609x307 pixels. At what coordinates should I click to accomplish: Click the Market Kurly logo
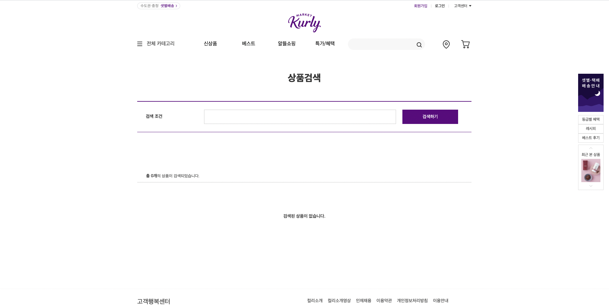(304, 22)
